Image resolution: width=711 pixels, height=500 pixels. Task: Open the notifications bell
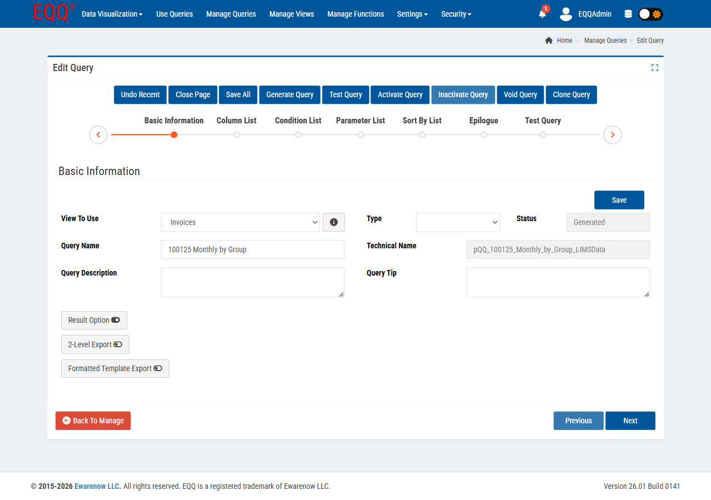(x=542, y=14)
